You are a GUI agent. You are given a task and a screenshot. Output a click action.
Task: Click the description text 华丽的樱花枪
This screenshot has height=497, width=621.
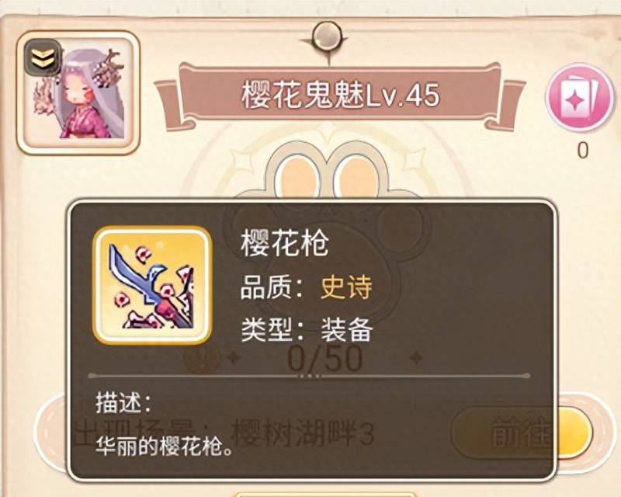tap(164, 447)
